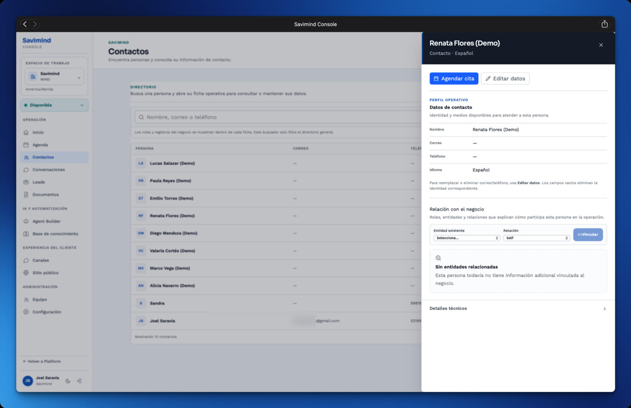Click the Agendar cita button
This screenshot has width=631, height=408.
tap(454, 78)
